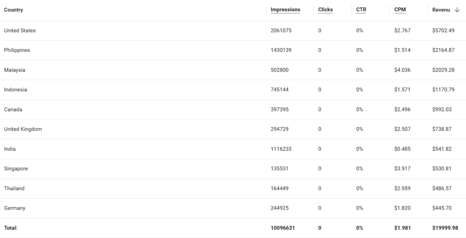Screen dimensions: 466x238
Task: Click the Germany country name
Action: (x=15, y=208)
